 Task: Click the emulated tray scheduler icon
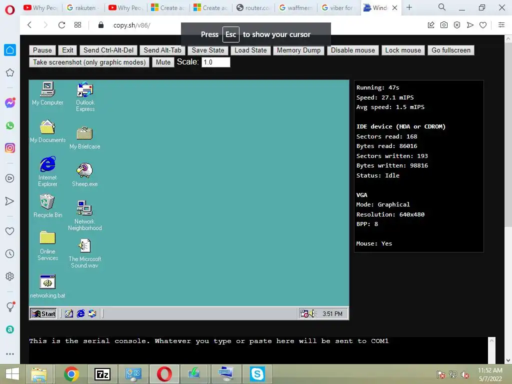pyautogui.click(x=304, y=314)
